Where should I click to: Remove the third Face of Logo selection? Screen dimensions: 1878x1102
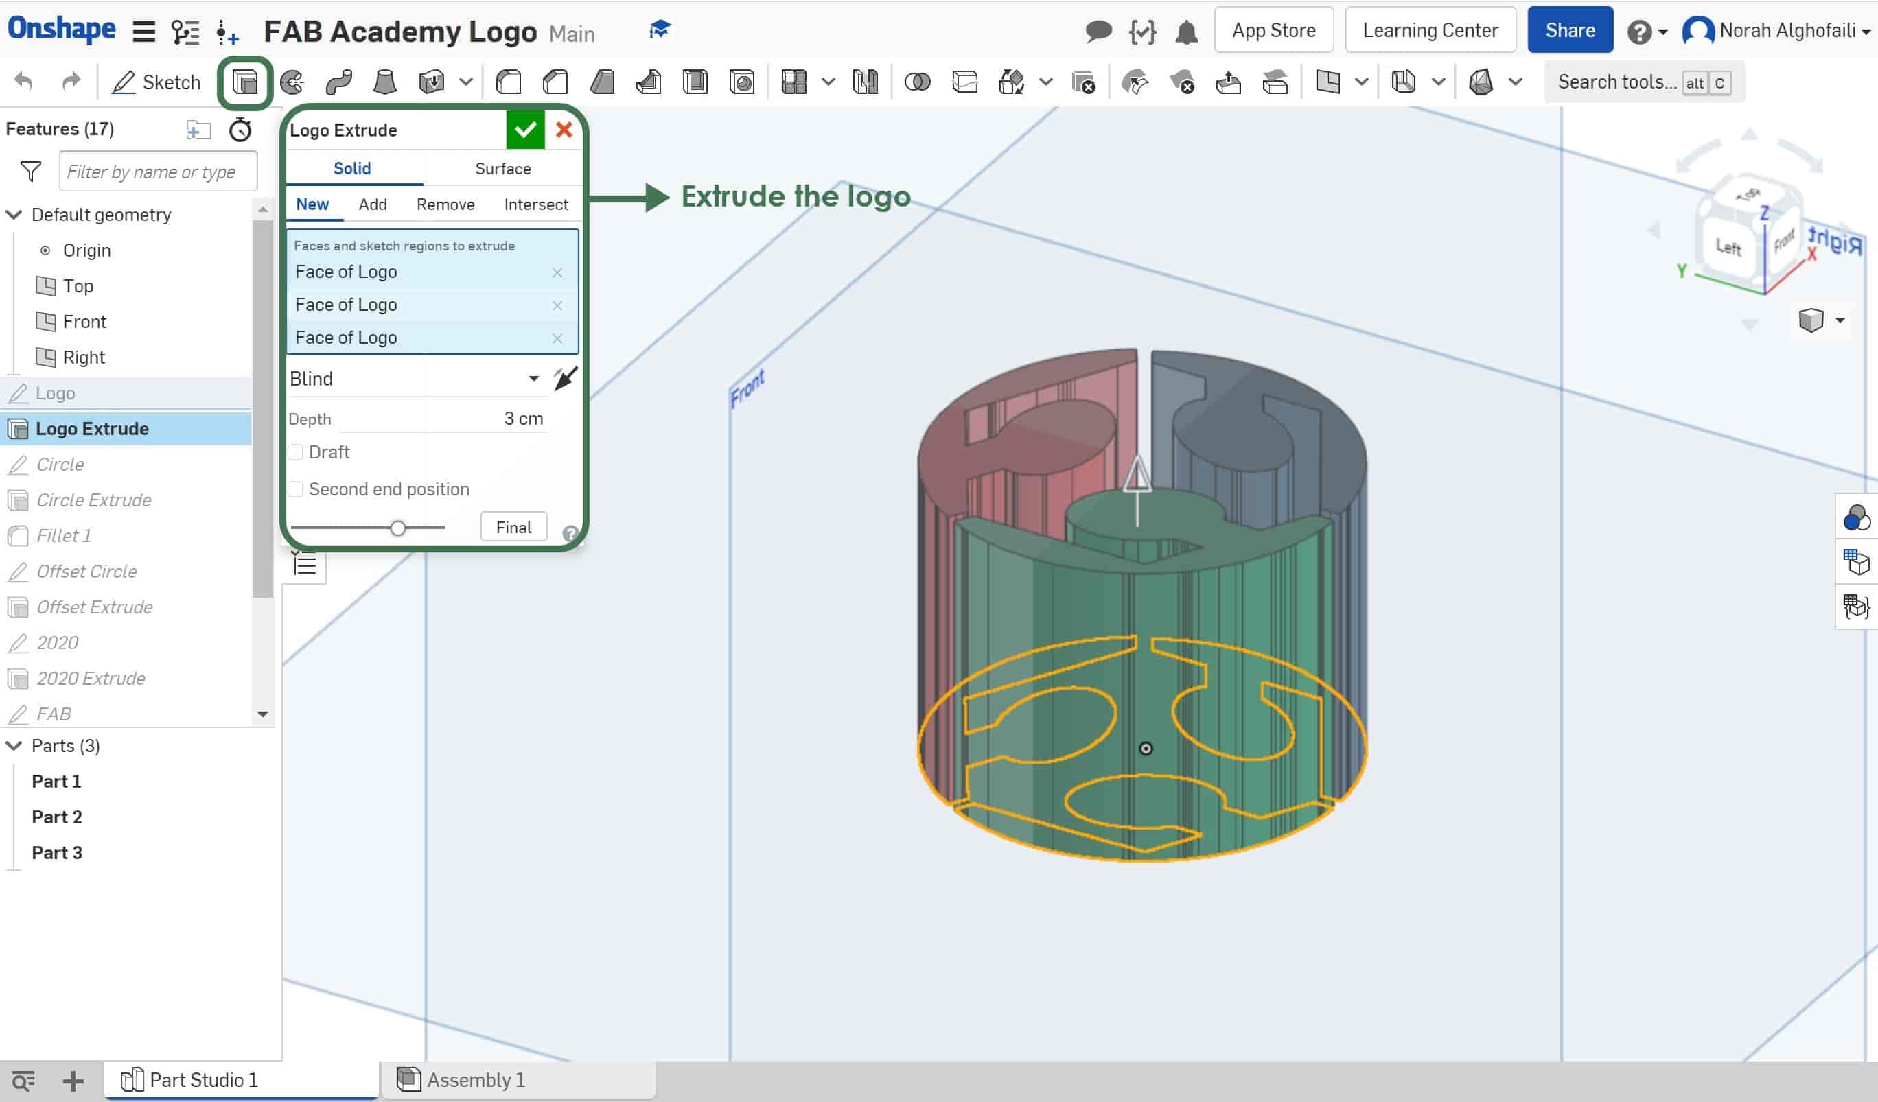[557, 338]
